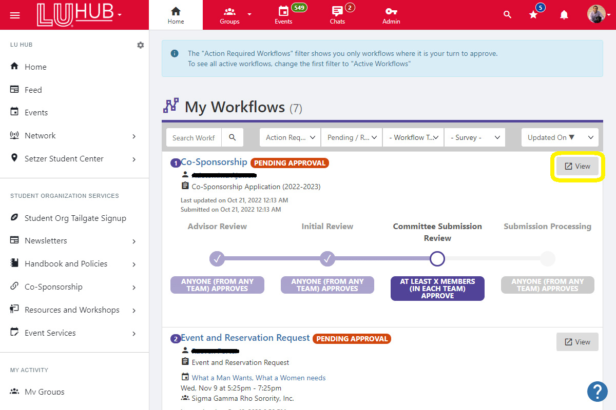Open the hamburger menu icon
Screen dimensions: 616x410
(x=15, y=15)
